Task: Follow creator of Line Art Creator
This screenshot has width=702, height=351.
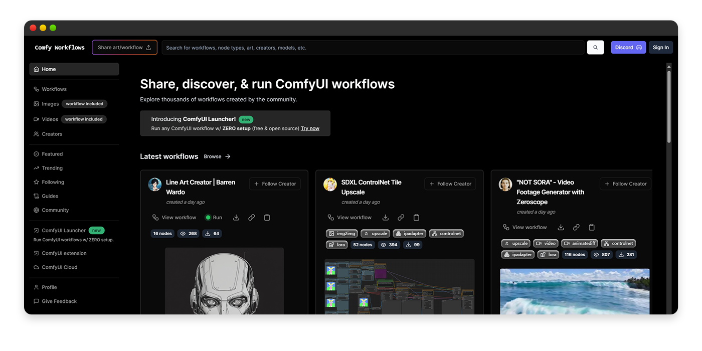Action: click(x=275, y=184)
